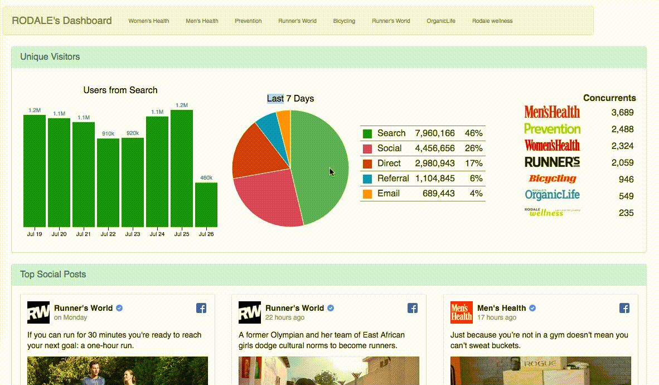
Task: Click the blue Referral legend swatch
Action: (x=367, y=179)
